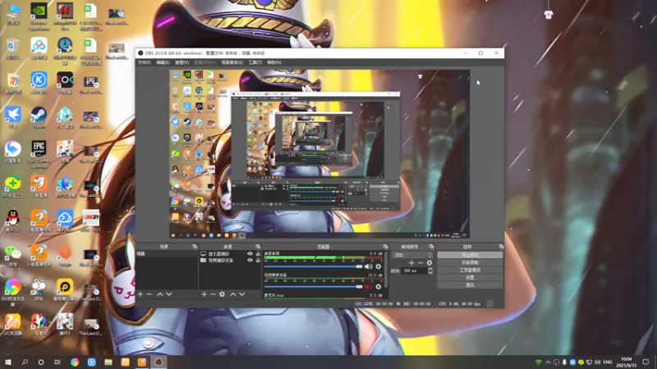Lock the Video Capture Device source
Image resolution: width=657 pixels, height=369 pixels.
click(258, 260)
